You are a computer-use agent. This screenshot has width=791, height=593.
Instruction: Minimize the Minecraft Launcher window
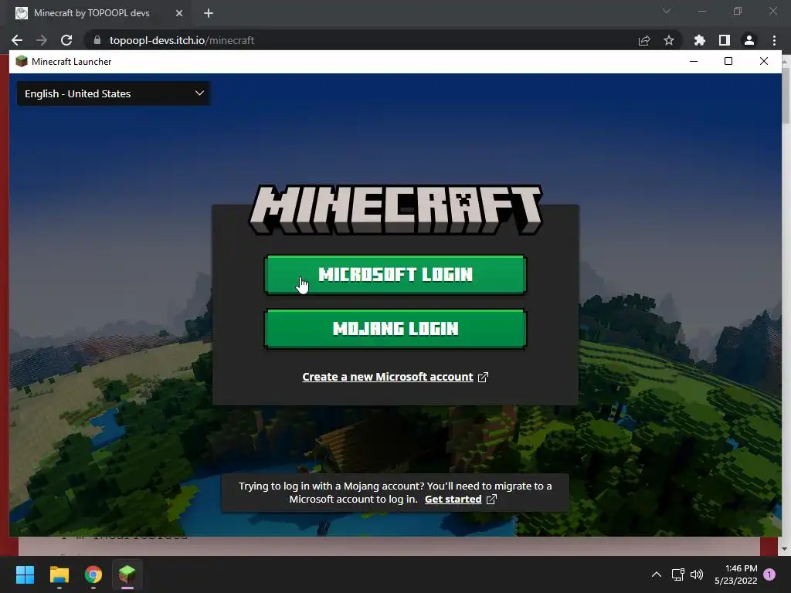694,62
